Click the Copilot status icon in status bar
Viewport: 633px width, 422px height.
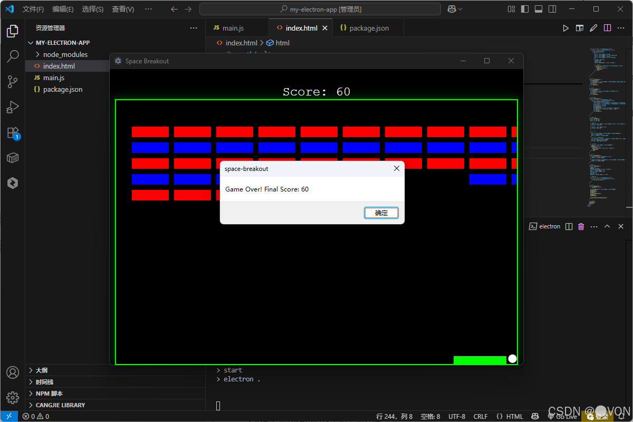(x=535, y=416)
